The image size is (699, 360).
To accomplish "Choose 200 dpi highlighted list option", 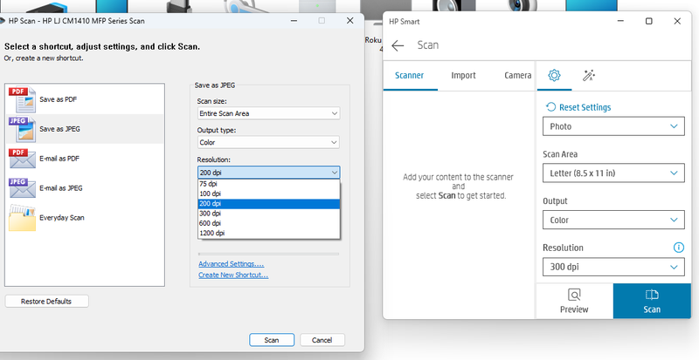I will pyautogui.click(x=269, y=203).
